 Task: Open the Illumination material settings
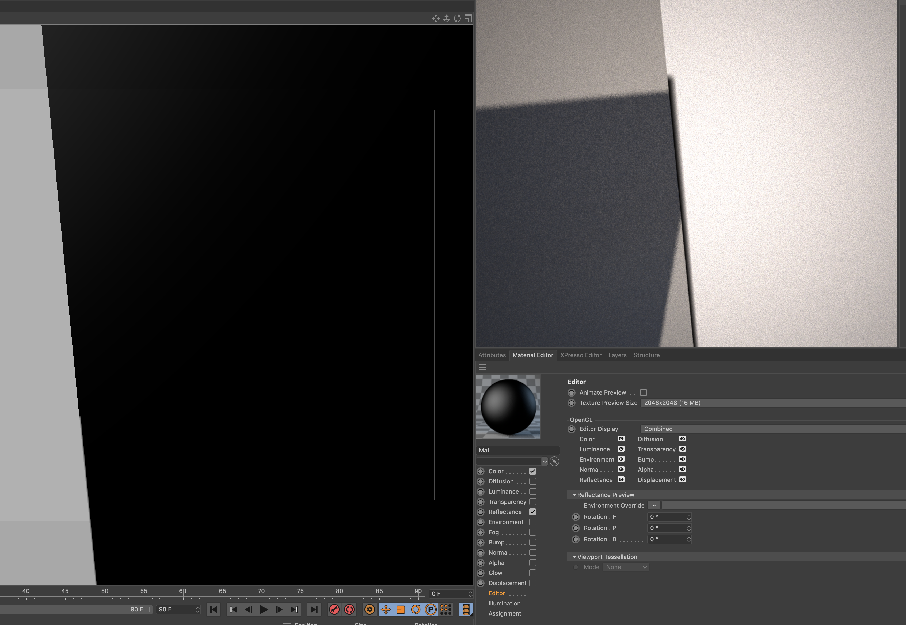click(504, 603)
